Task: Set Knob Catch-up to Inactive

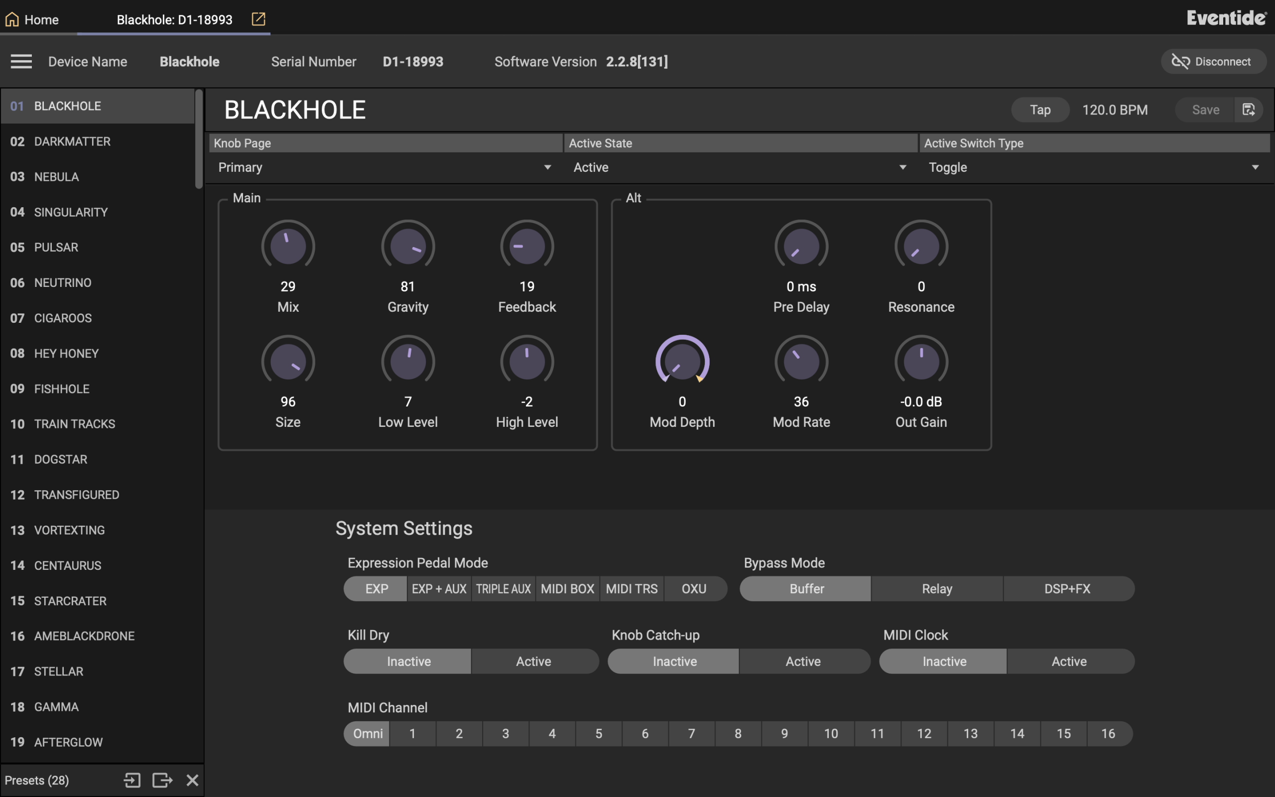Action: click(673, 662)
